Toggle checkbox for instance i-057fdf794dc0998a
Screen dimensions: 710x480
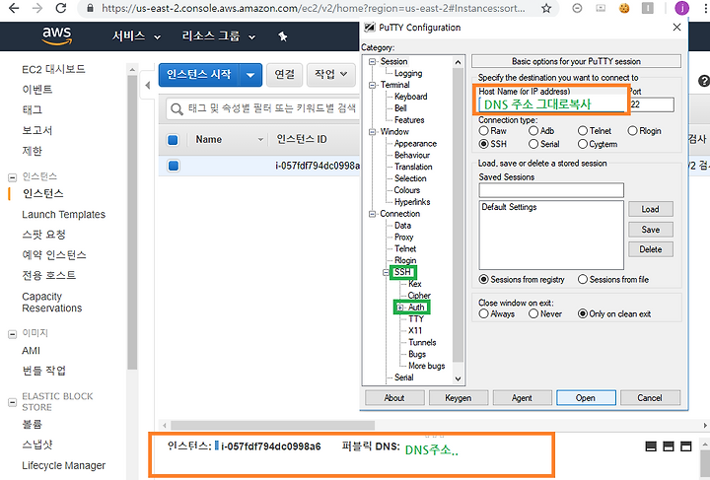[x=174, y=166]
